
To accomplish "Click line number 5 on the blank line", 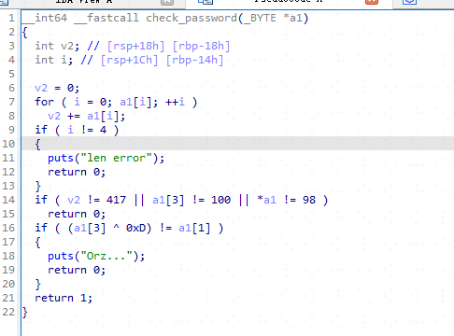I will click(11, 74).
